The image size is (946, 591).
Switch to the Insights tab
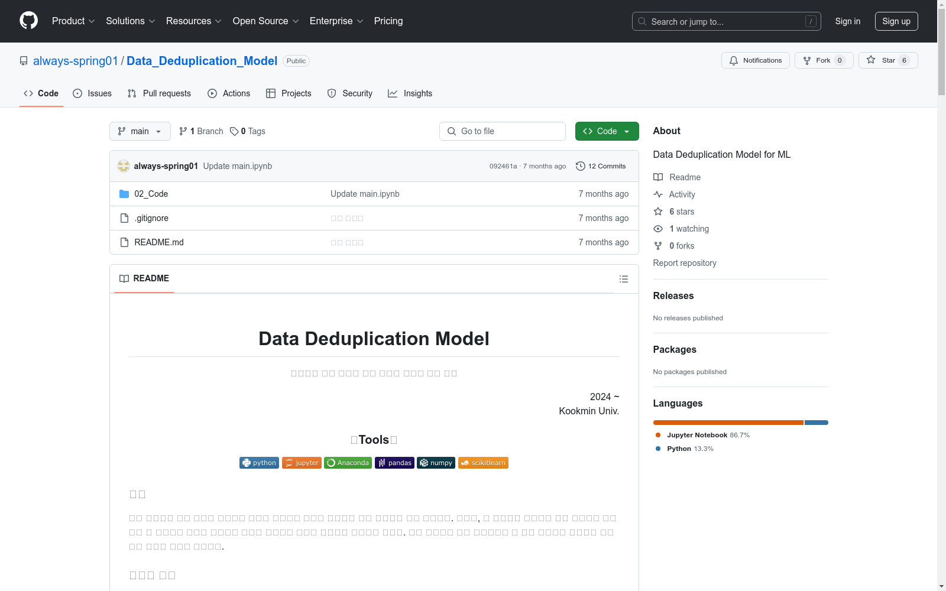point(410,93)
